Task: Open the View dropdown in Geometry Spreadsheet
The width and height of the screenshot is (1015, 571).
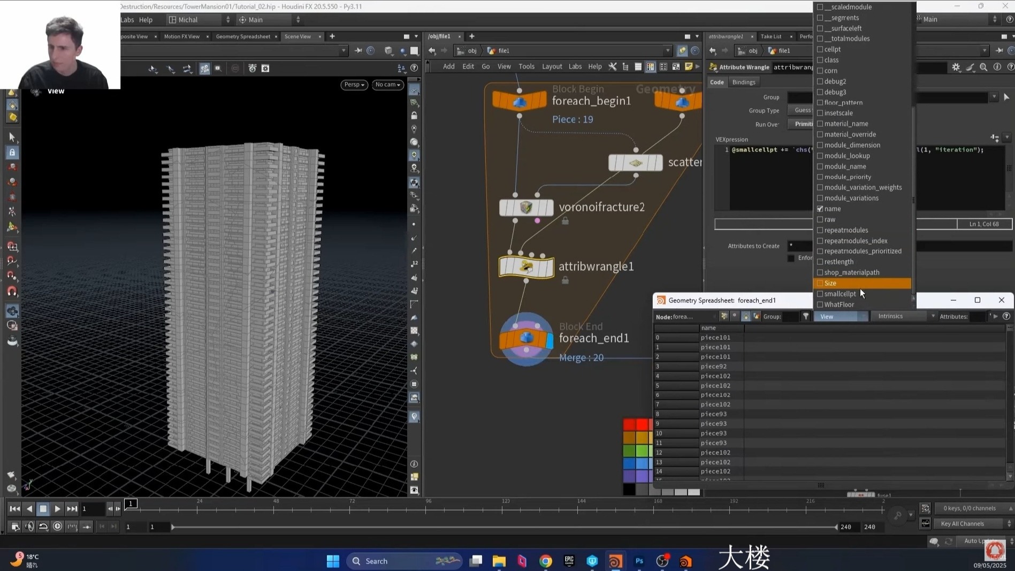Action: click(x=841, y=316)
